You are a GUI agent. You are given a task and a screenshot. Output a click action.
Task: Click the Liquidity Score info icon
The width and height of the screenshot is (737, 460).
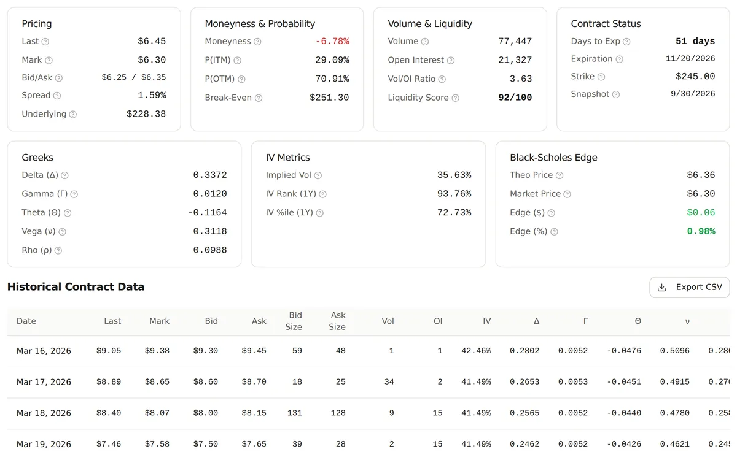tap(456, 98)
